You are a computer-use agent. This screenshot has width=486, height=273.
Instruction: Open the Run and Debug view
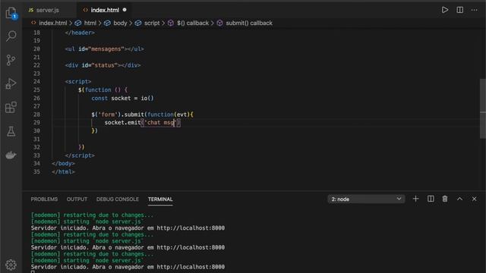[11, 83]
